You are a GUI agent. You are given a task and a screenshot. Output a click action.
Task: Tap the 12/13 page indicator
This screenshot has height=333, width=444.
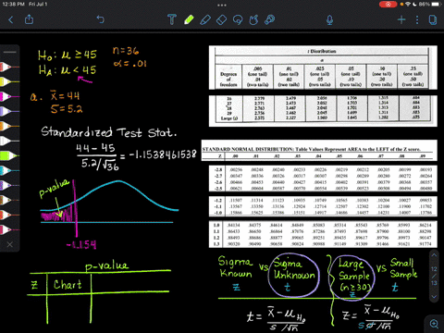point(434,276)
